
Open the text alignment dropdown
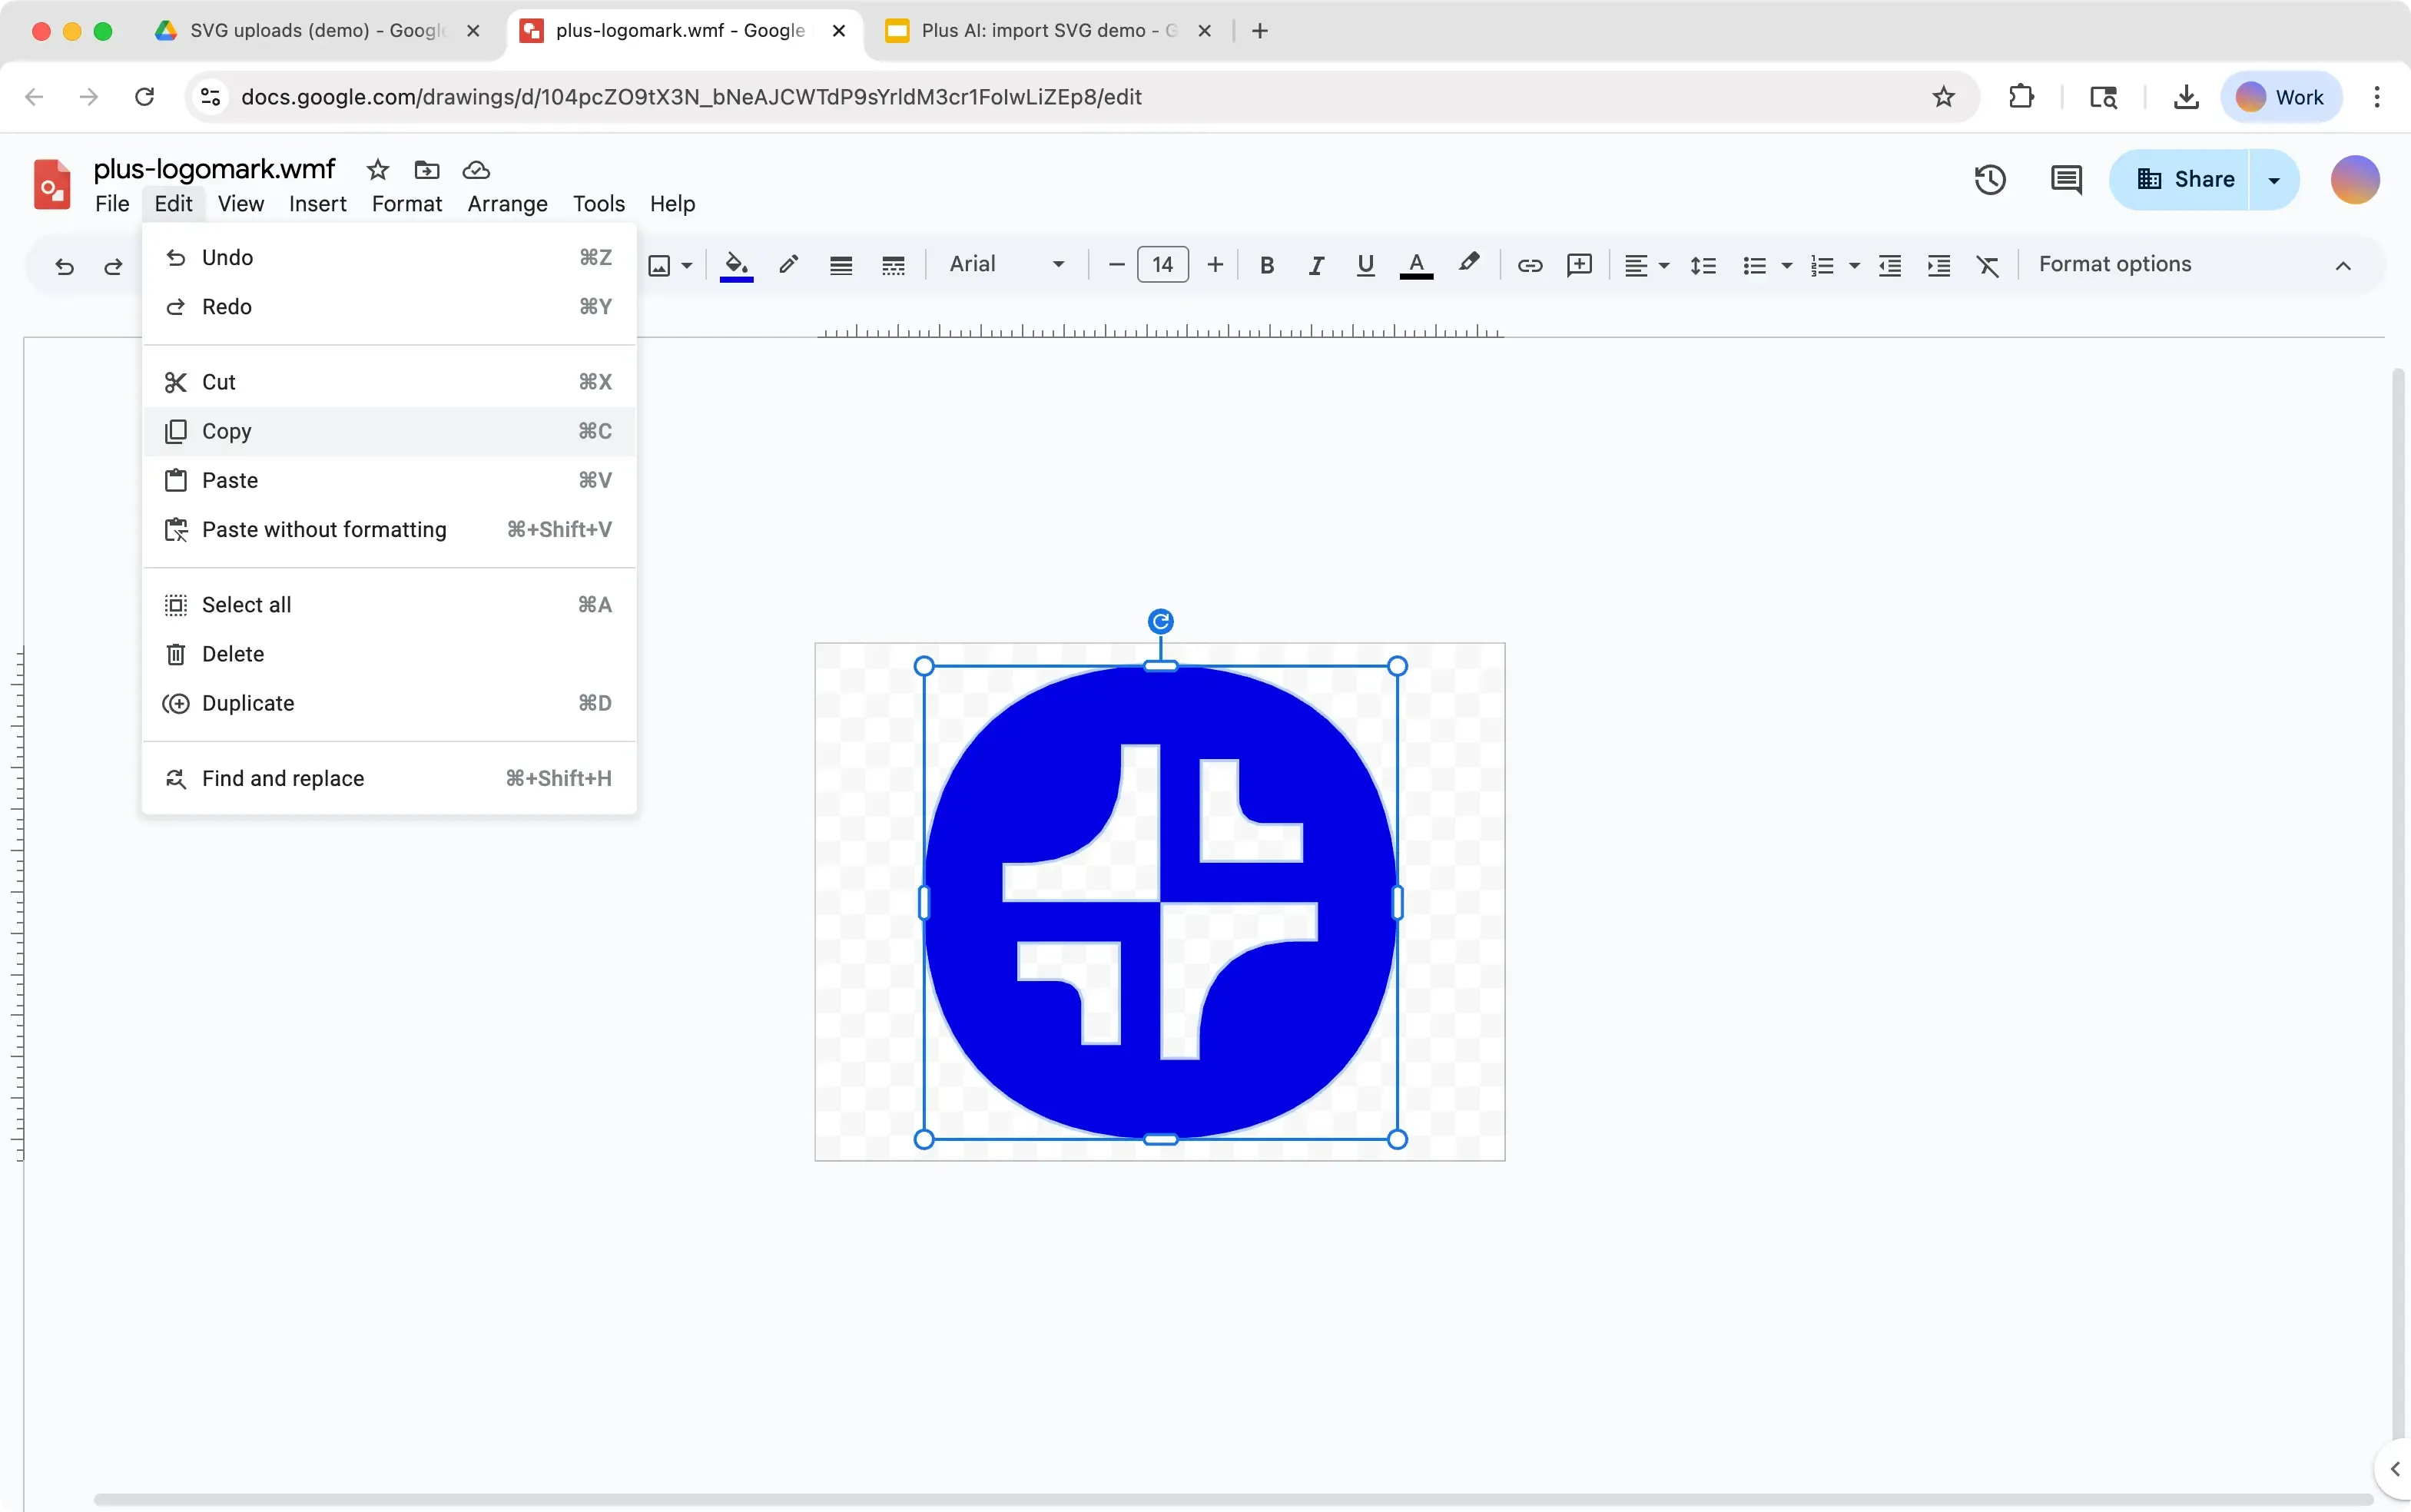1644,264
